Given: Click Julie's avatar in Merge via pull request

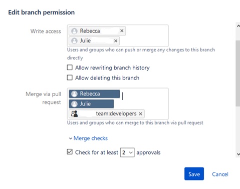Looking at the screenshot, I should 74,104.
